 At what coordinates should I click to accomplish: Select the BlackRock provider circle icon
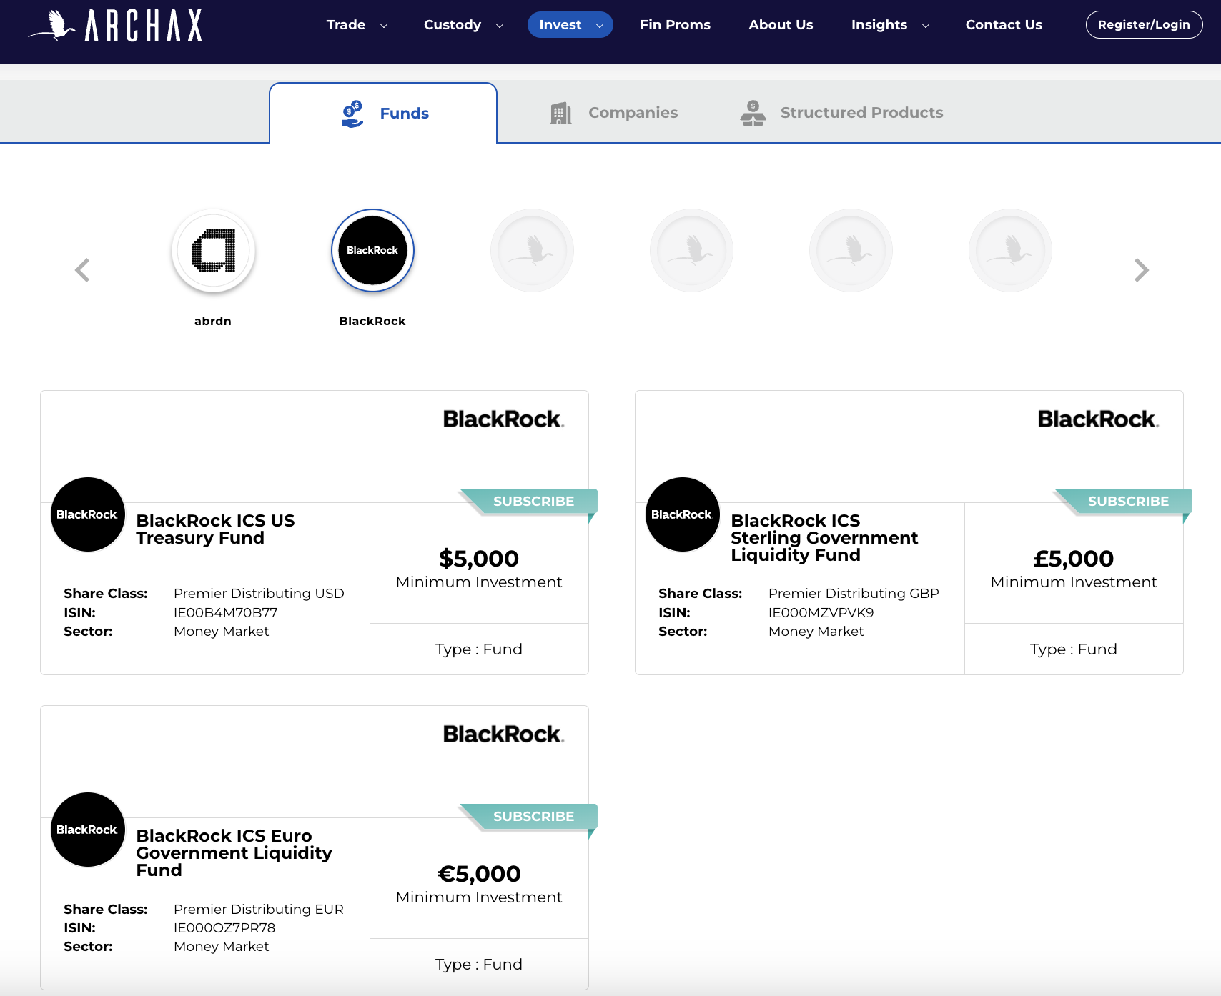372,251
